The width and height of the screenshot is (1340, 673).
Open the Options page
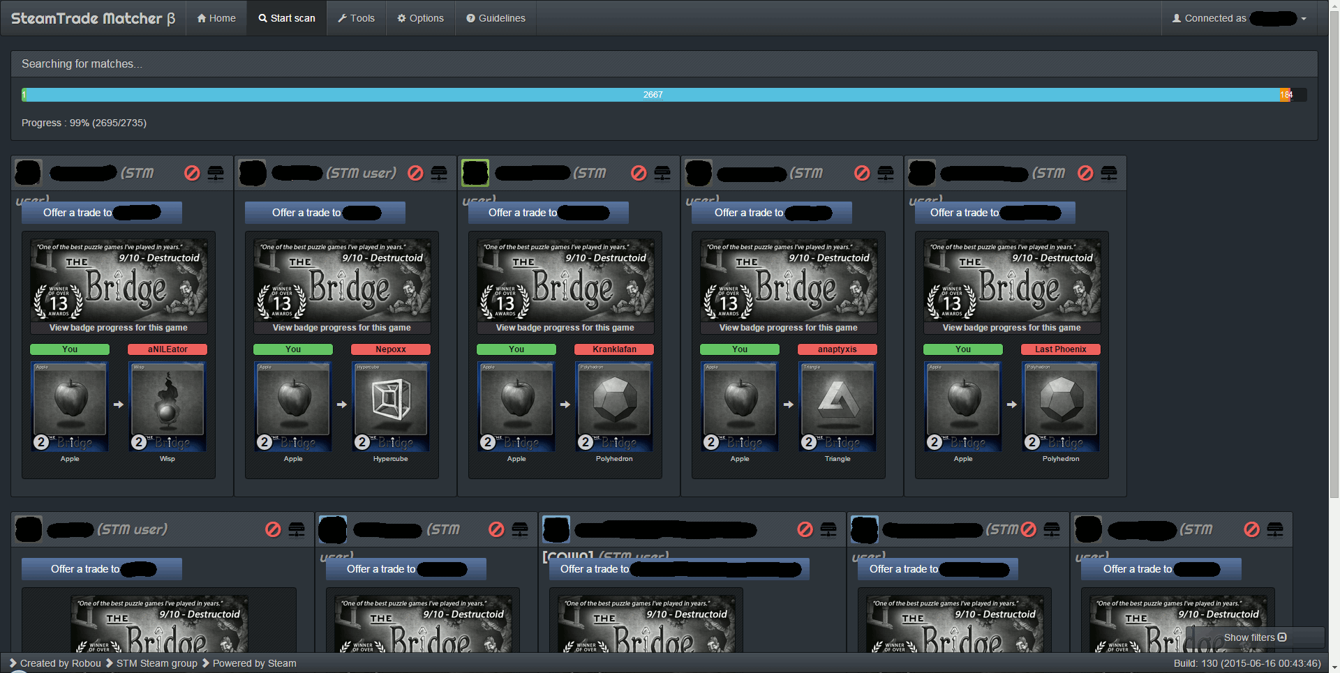[x=420, y=18]
